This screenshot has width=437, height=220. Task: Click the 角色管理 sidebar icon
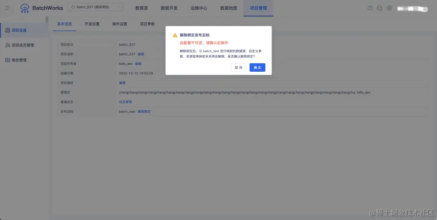coord(8,60)
